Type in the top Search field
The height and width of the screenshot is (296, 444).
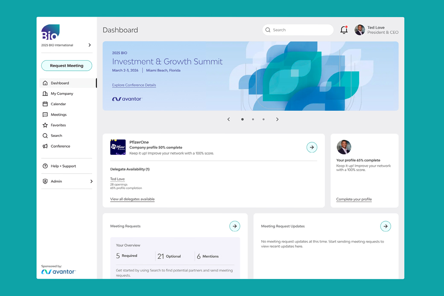pos(301,30)
